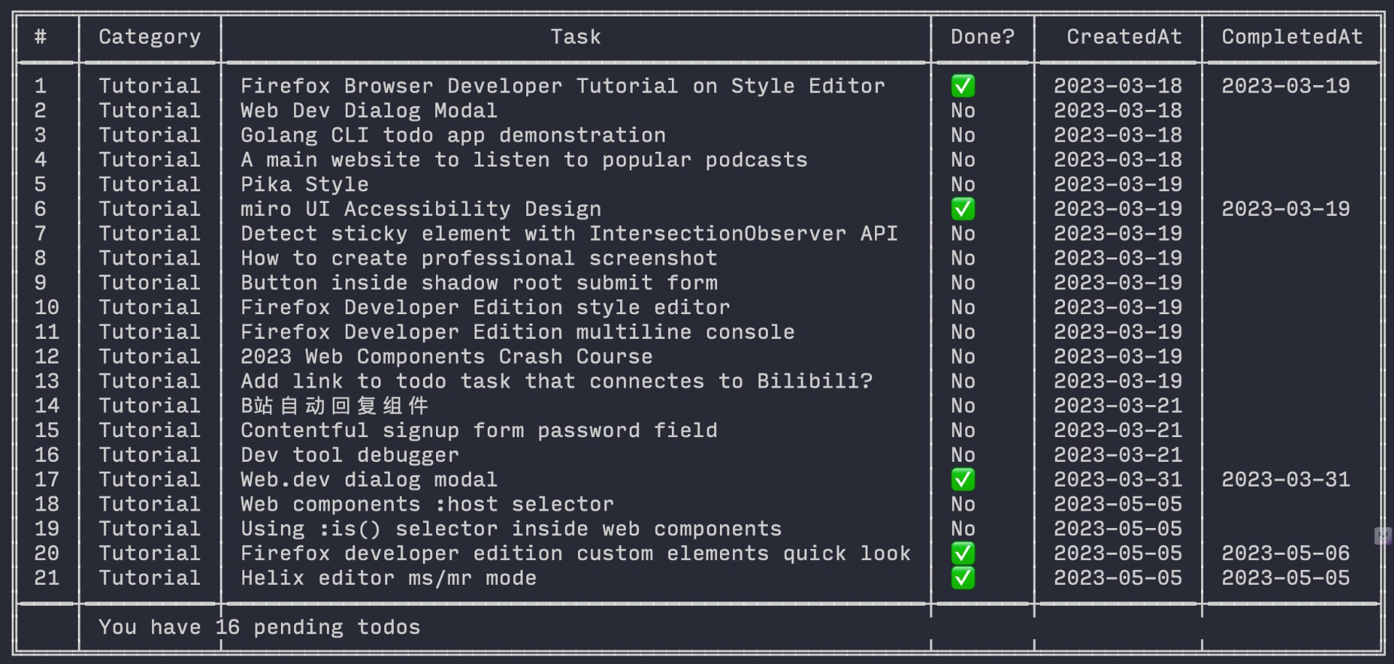Click green checkmark for Firefox custom elements task
The width and height of the screenshot is (1394, 664).
962,553
